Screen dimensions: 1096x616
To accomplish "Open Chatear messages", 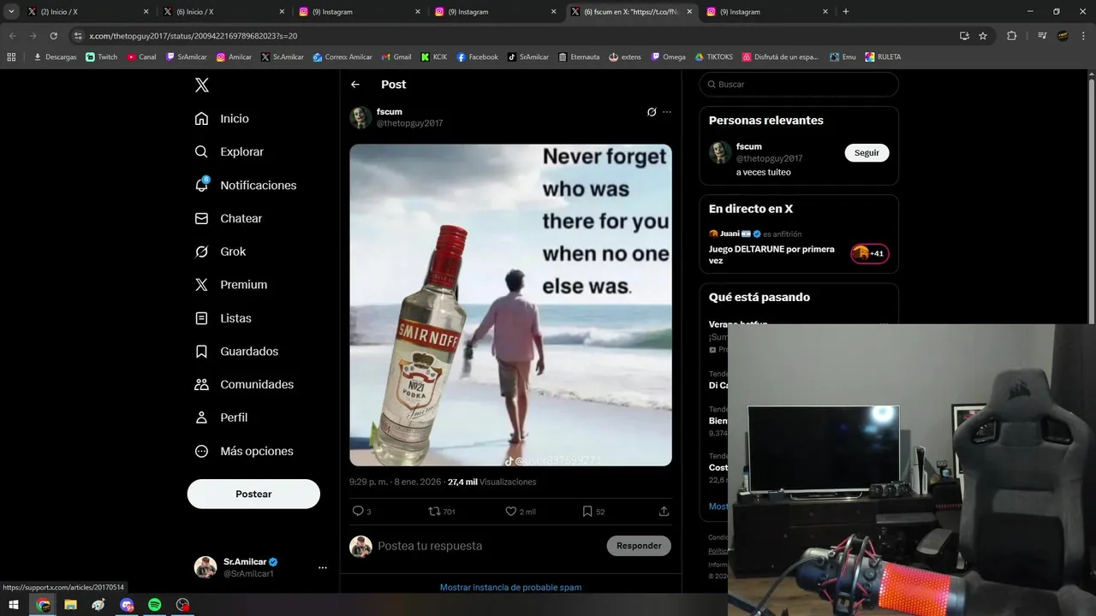I will tap(229, 218).
